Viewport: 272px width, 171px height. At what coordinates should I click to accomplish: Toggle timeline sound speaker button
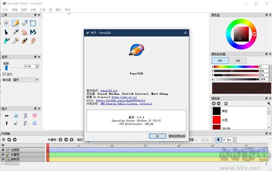219,140
